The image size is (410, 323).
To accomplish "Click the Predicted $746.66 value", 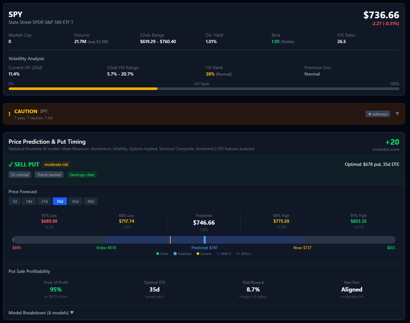I will pos(204,223).
